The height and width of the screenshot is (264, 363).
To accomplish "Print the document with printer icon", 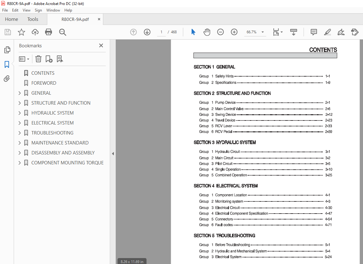I will click(49, 32).
